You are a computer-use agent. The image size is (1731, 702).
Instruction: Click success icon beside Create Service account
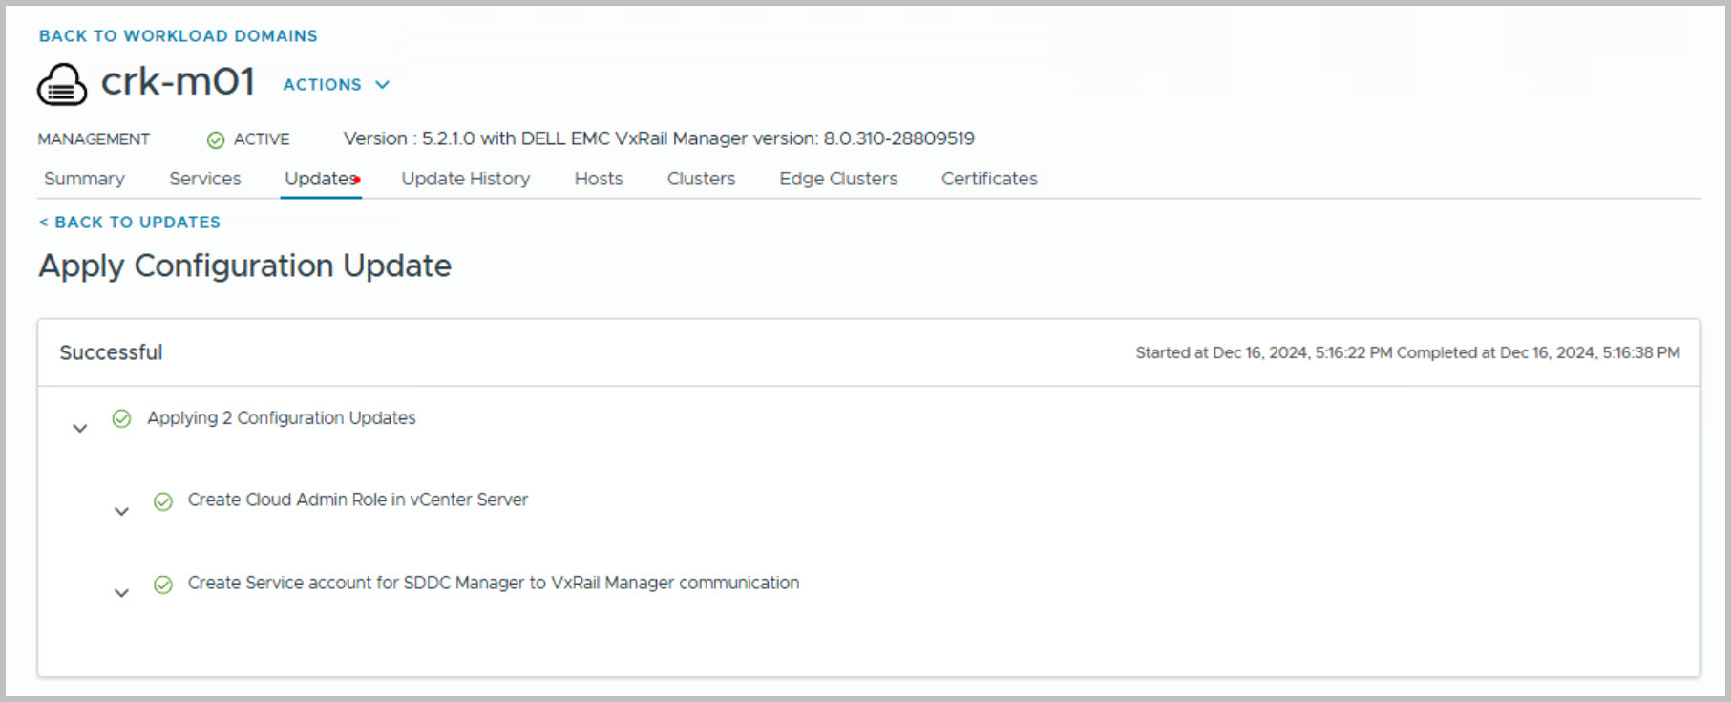[x=163, y=585]
